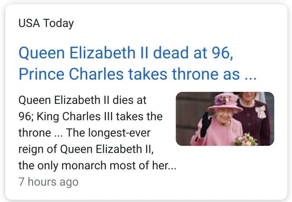
Task: Click the words "The longest-ever" in the snippet
Action: click(x=108, y=133)
